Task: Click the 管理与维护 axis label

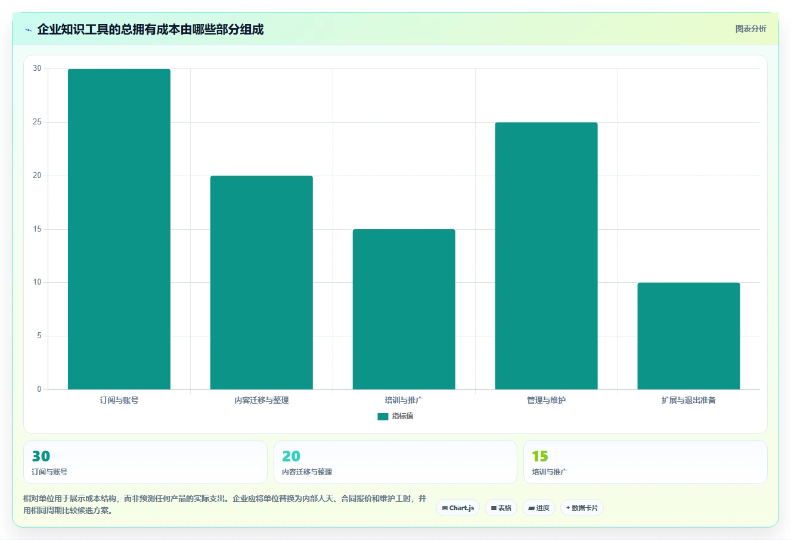Action: point(547,400)
